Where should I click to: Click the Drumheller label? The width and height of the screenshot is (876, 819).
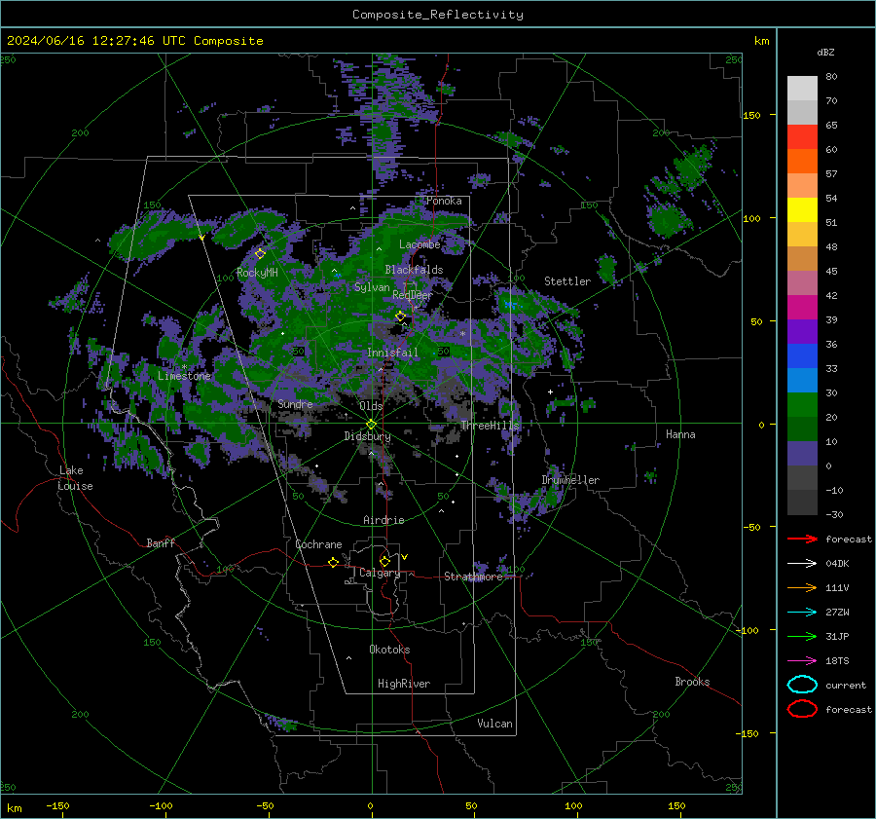pyautogui.click(x=570, y=480)
